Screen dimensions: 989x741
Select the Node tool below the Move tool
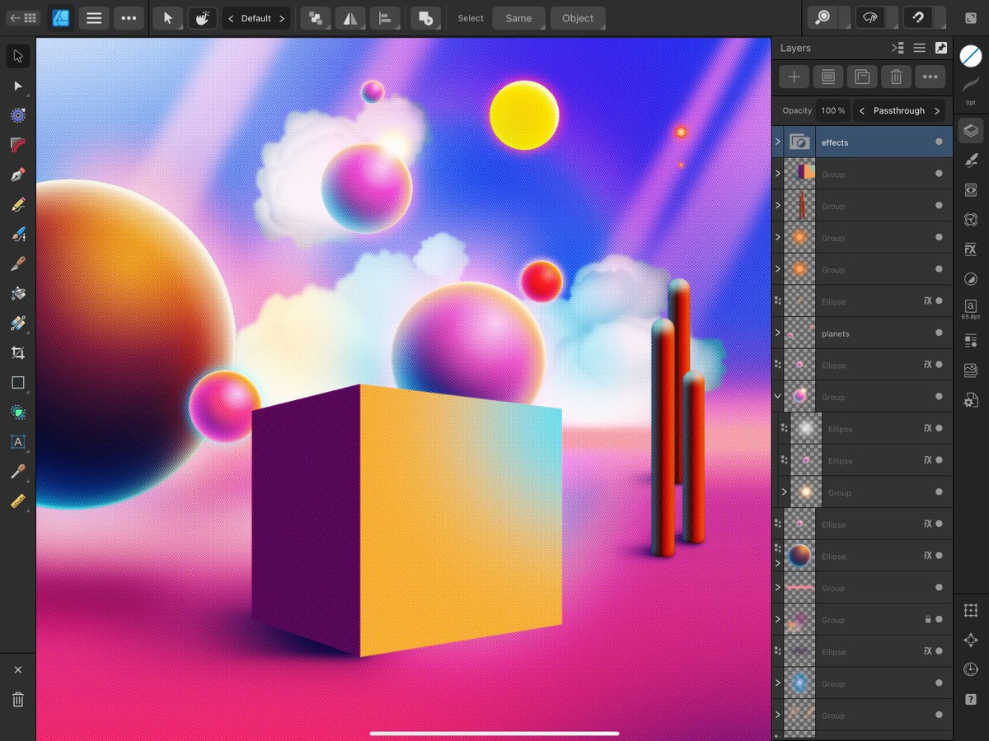[18, 86]
